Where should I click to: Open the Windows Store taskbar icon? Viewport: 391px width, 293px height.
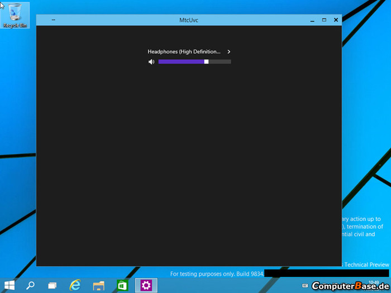tap(122, 285)
